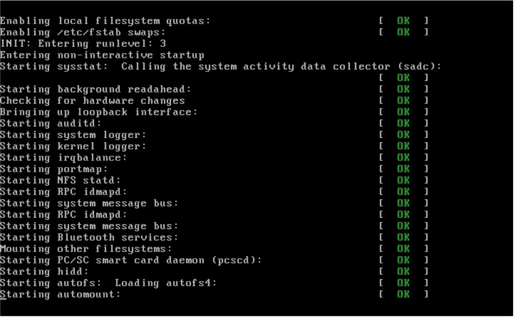Click OK status for Mounting other filesystems
The height and width of the screenshot is (317, 515).
(x=404, y=248)
